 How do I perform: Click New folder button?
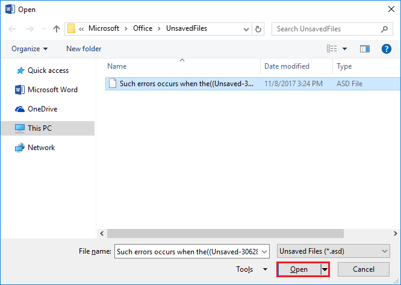[x=84, y=49]
